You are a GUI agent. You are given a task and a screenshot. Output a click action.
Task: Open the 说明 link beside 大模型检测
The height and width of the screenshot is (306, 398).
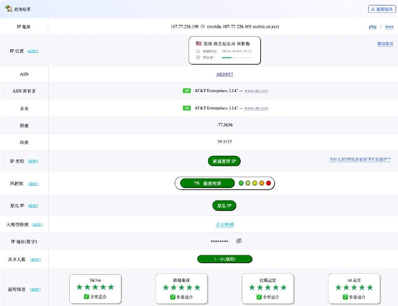37,224
